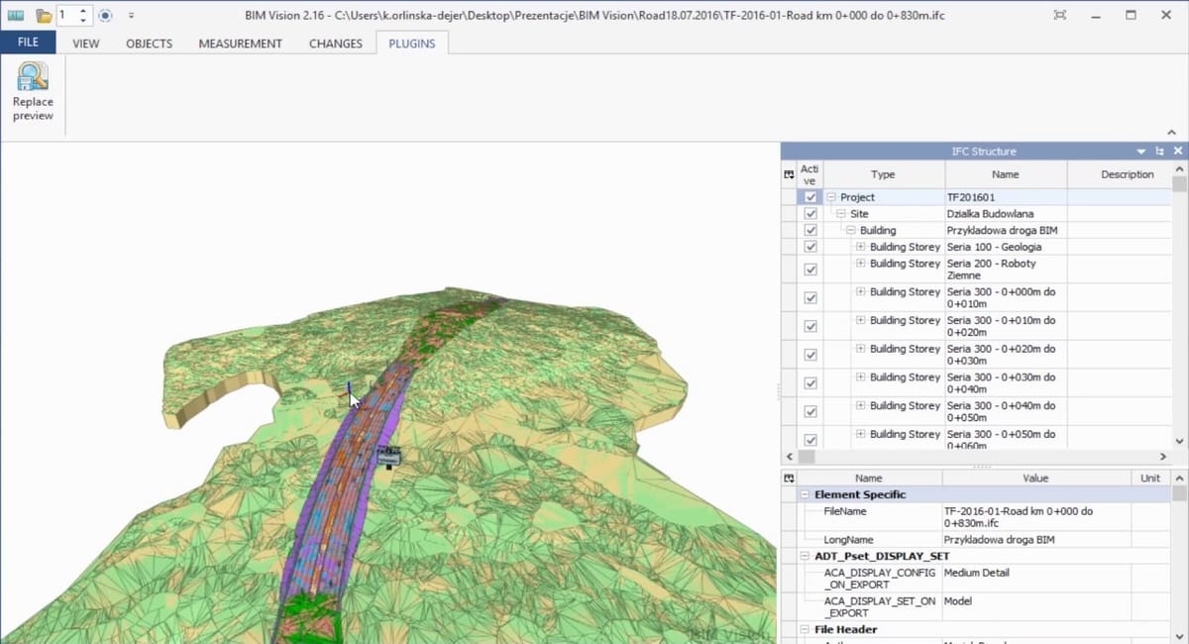Open the properties panel column chooser icon
The image size is (1189, 644).
coord(789,478)
